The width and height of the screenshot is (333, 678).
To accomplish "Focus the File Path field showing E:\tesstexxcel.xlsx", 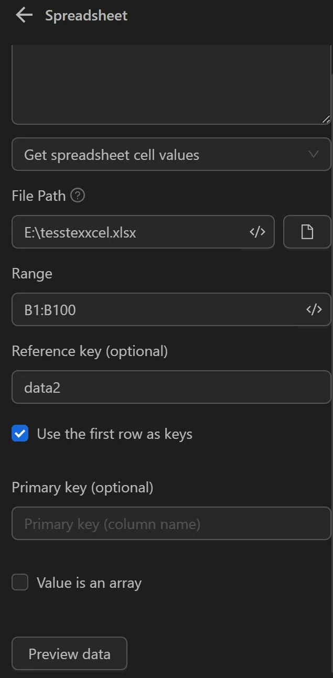I will pos(131,232).
